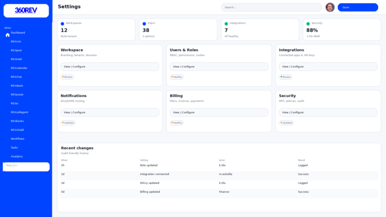This screenshot has height=217, width=386.
Task: Open REVcrm from the sidebar menu
Action: click(x=16, y=42)
